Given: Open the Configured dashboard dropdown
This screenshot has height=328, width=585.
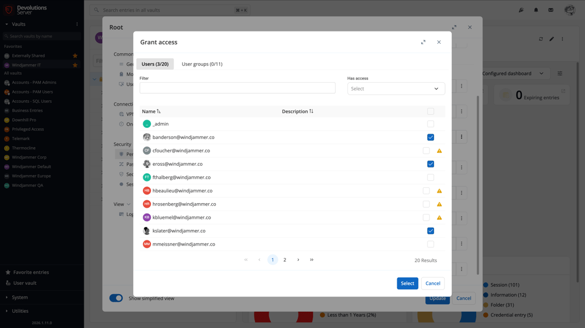Looking at the screenshot, I should coord(512,74).
